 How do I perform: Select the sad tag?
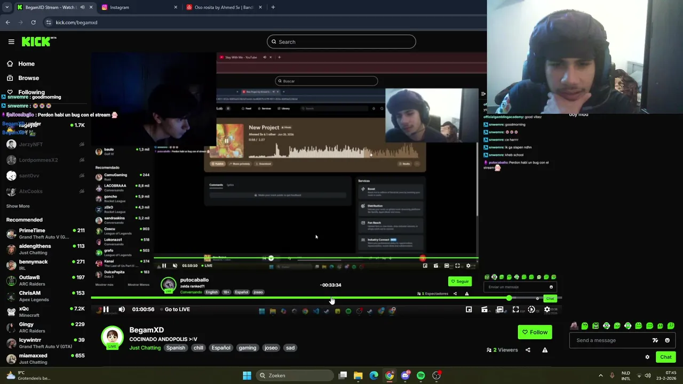pyautogui.click(x=290, y=348)
